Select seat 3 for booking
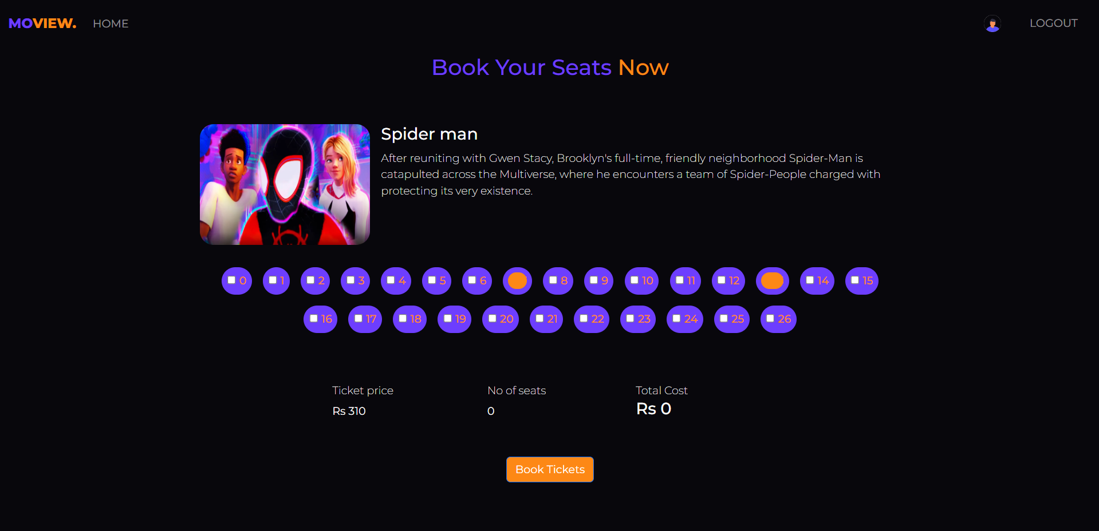Screen dimensions: 1099x531 355,280
